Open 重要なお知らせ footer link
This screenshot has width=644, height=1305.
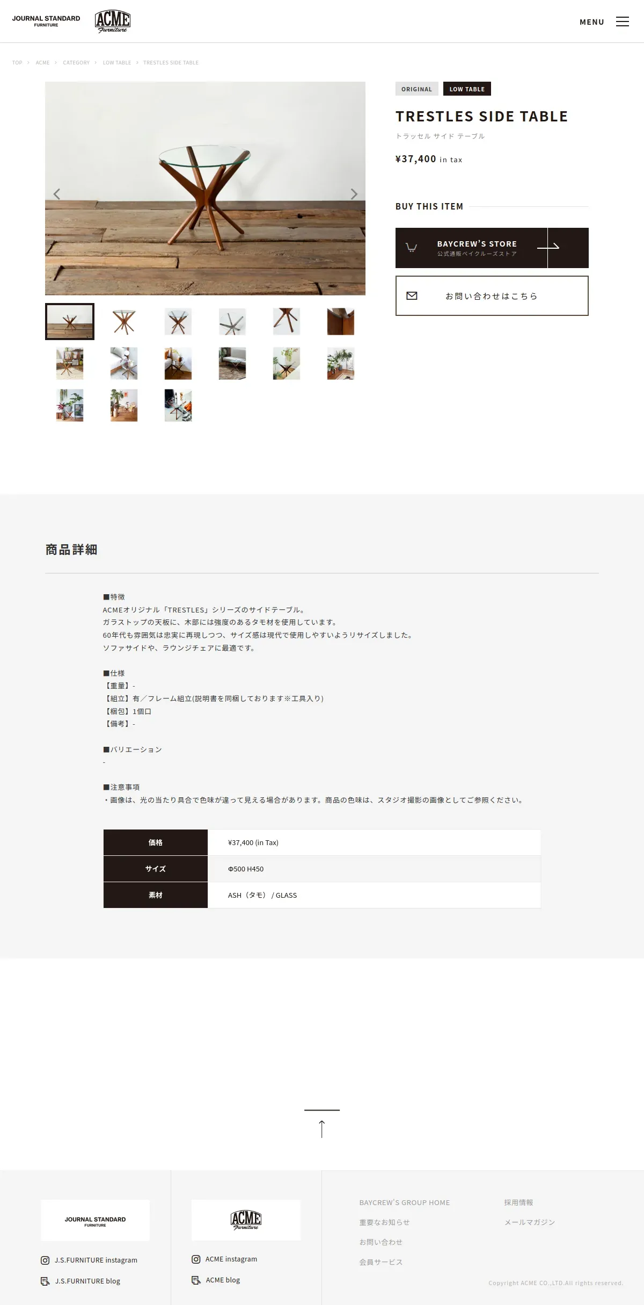[x=384, y=1222]
